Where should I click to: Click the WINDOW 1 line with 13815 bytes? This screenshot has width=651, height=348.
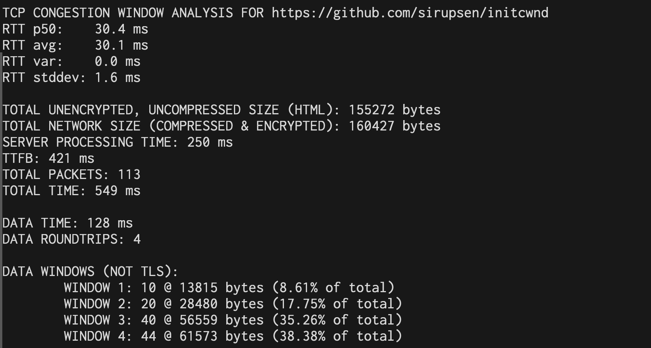point(229,288)
